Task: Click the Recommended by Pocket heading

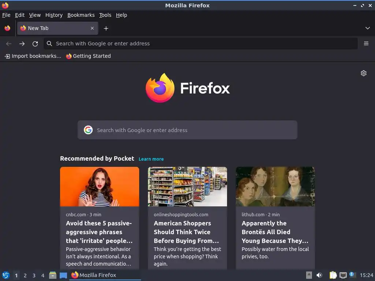Action: [97, 158]
